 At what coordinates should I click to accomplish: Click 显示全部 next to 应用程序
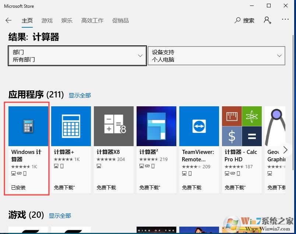tap(80, 95)
